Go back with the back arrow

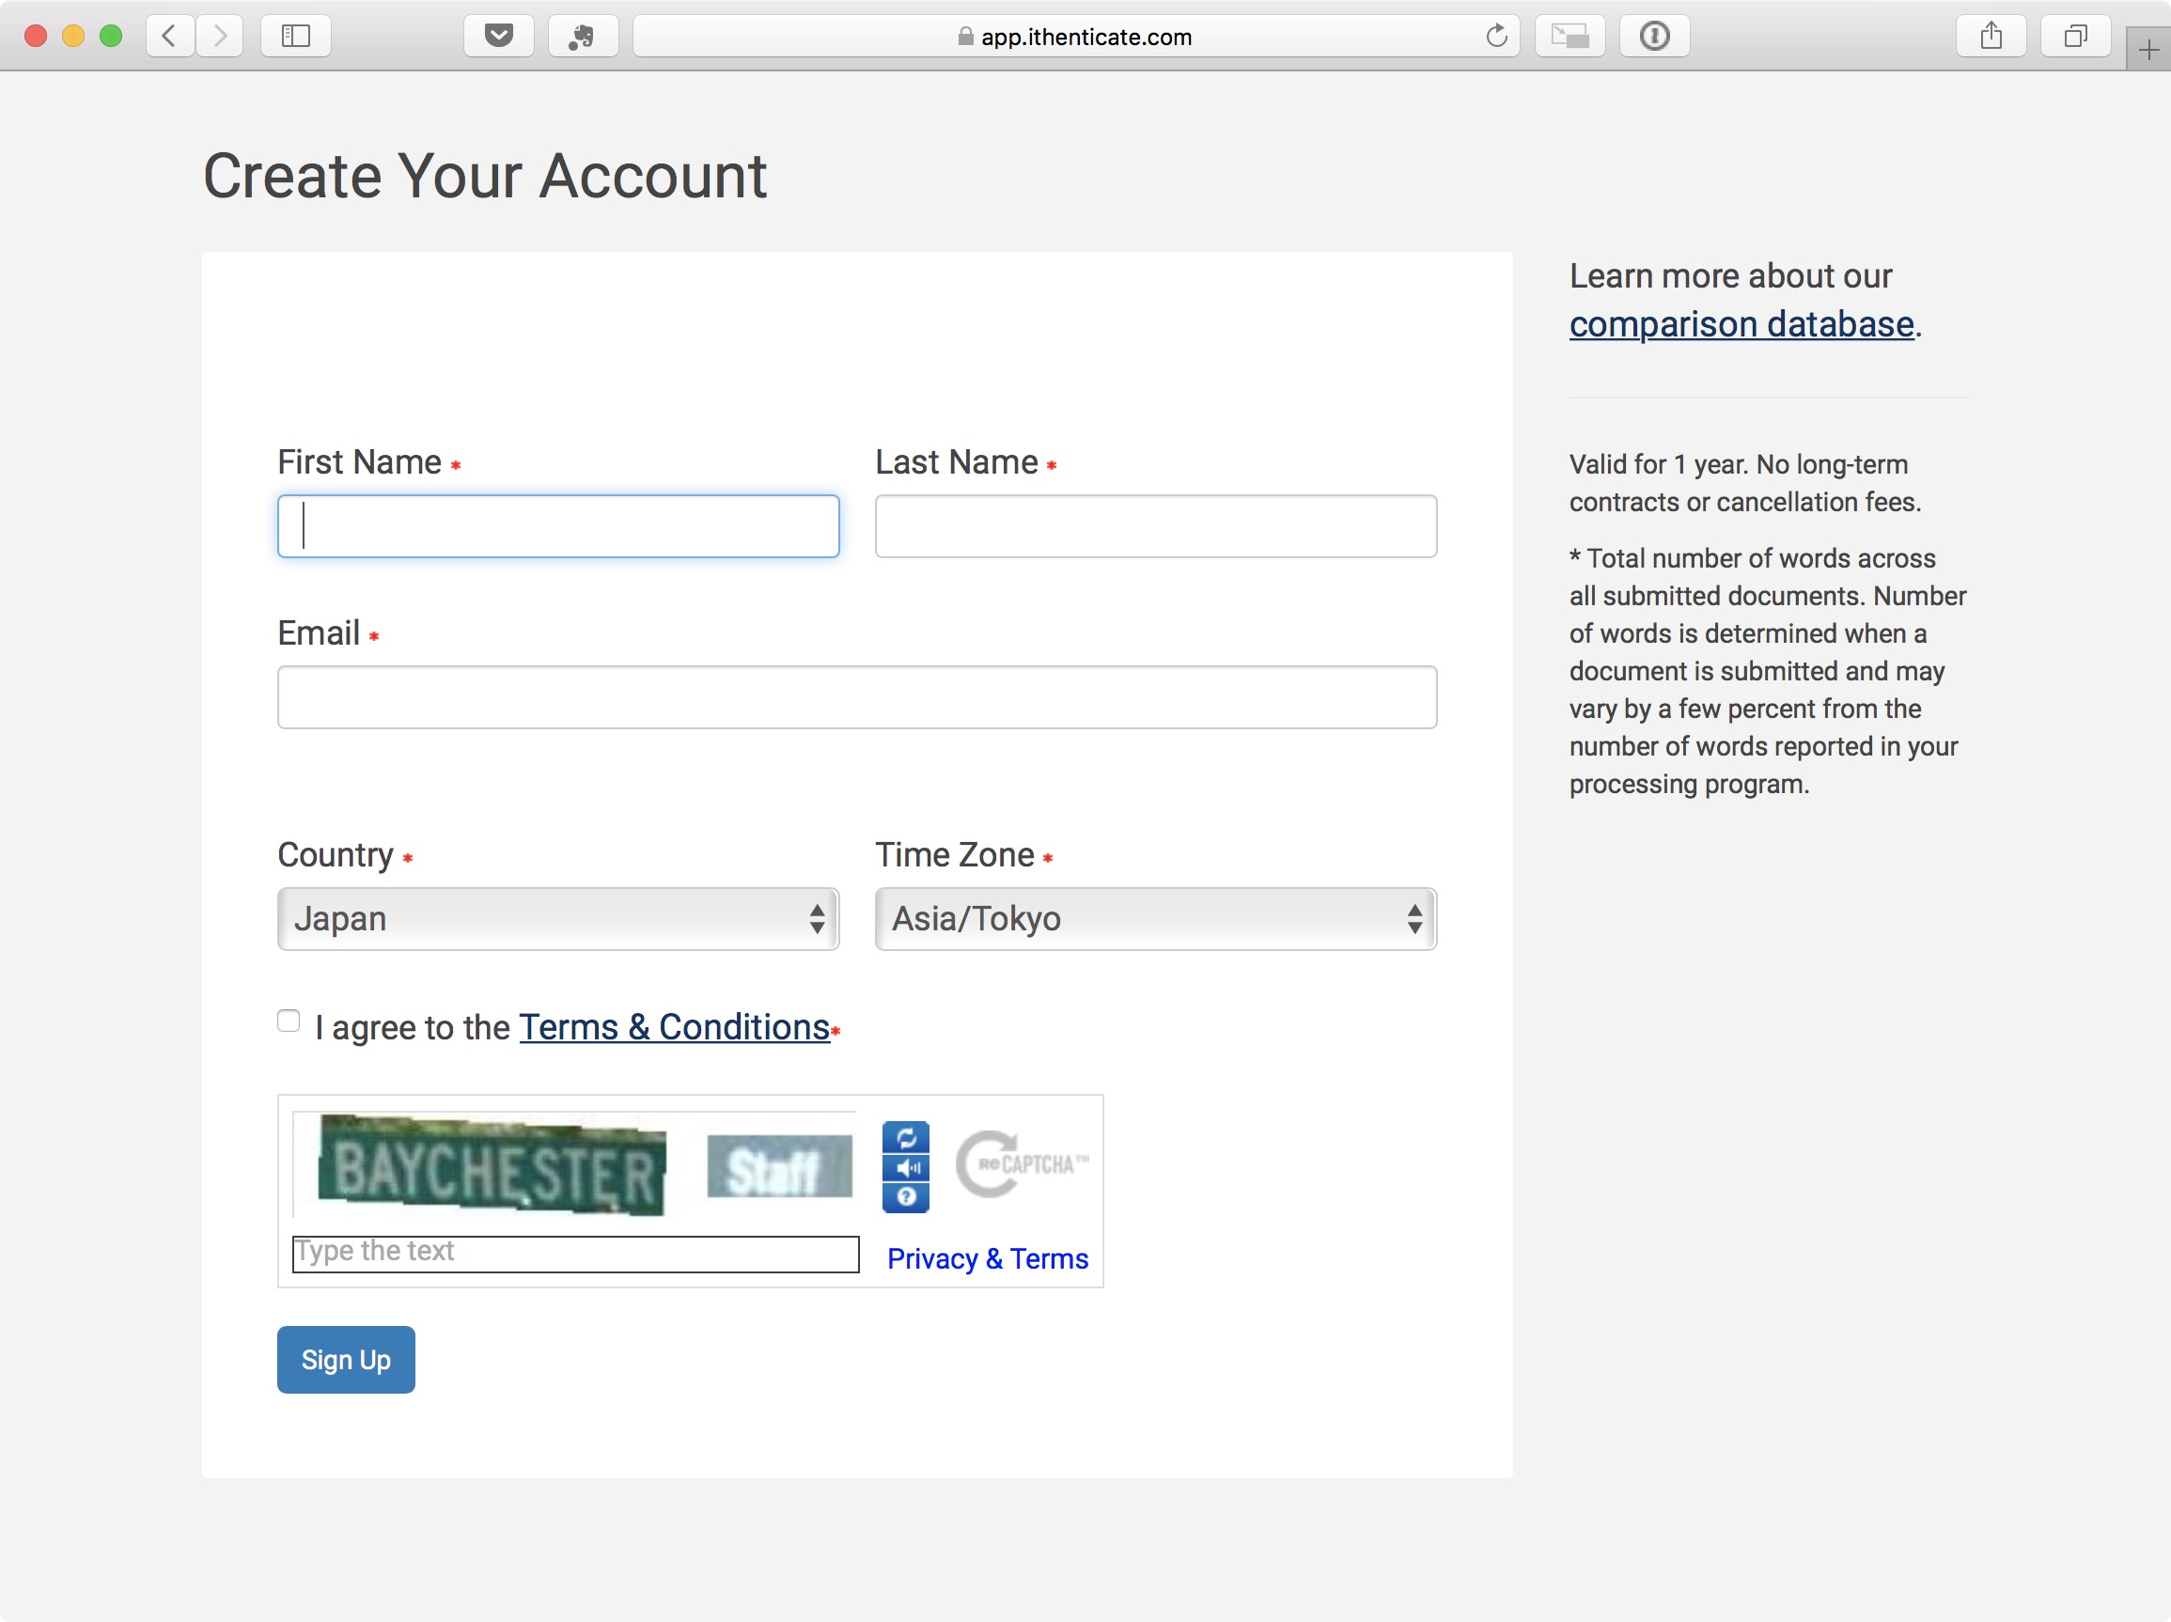(x=170, y=37)
